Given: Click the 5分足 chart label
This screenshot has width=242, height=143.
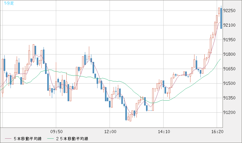Looking at the screenshot, I should point(9,3).
